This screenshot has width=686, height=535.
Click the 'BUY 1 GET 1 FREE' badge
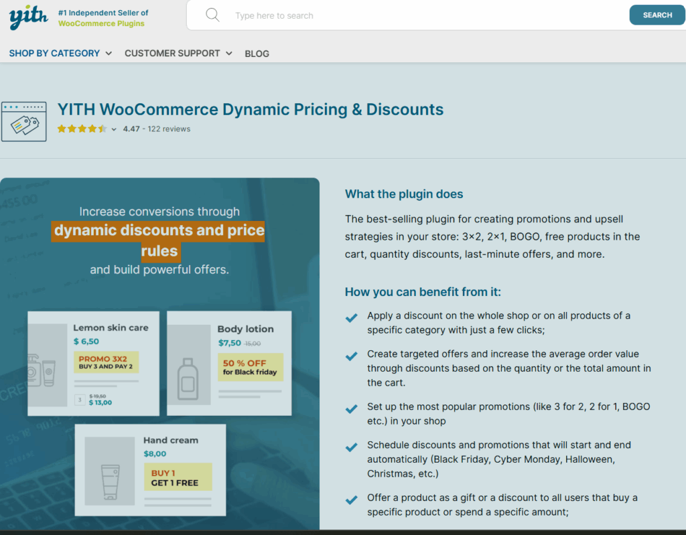(x=178, y=477)
